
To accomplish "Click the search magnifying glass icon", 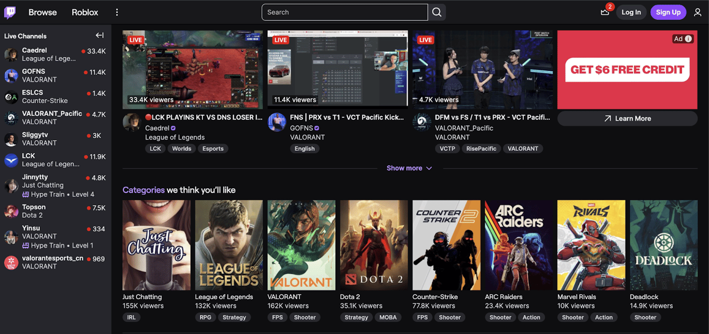I will [x=437, y=12].
